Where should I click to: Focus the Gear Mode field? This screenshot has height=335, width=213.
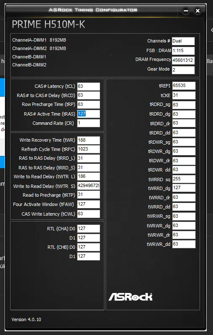coord(183,70)
